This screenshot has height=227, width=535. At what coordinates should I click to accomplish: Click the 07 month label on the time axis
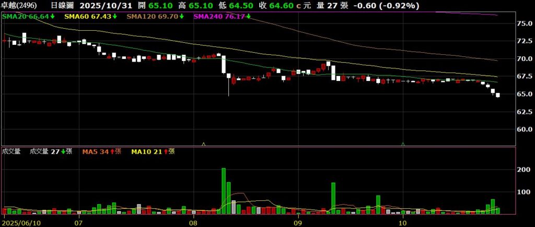tap(78, 222)
